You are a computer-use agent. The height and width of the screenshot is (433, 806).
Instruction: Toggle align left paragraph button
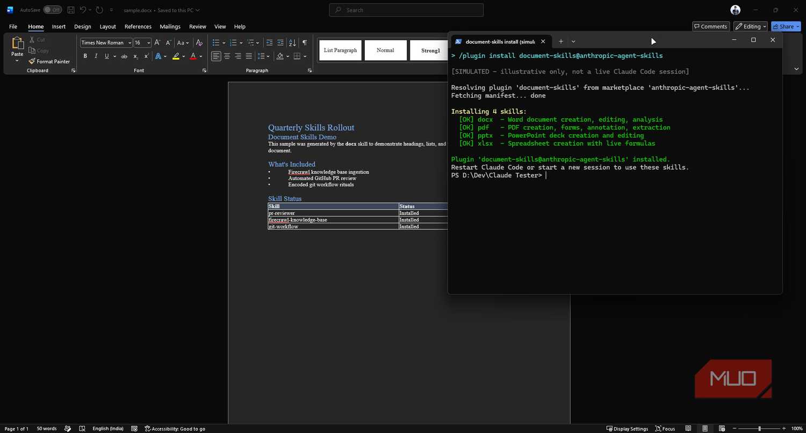coord(216,56)
